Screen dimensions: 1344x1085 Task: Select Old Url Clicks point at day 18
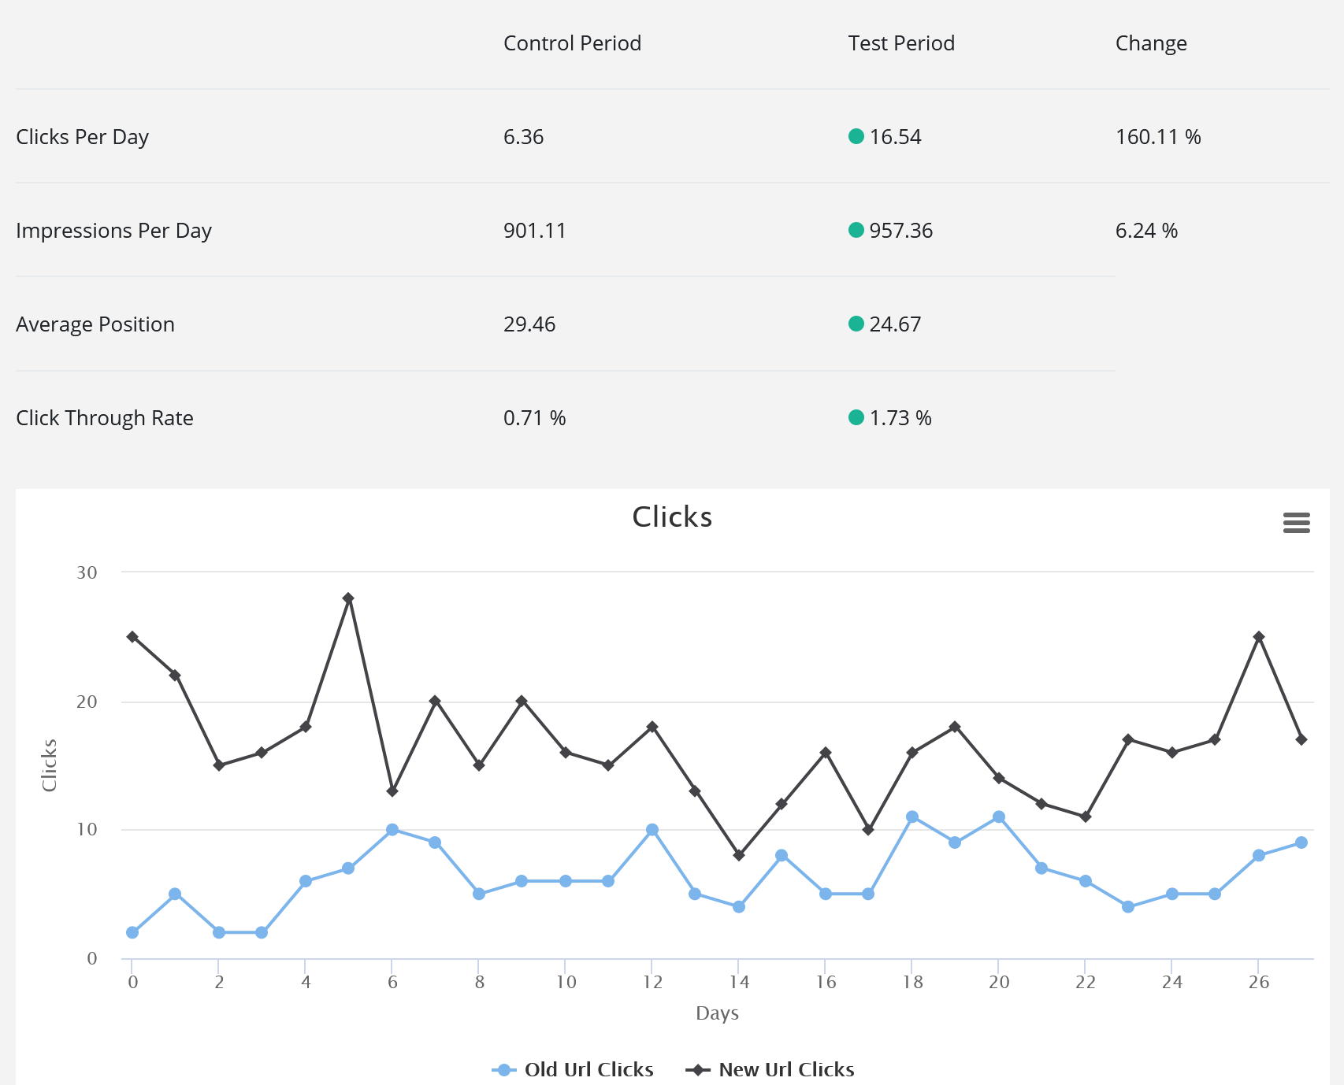click(912, 817)
